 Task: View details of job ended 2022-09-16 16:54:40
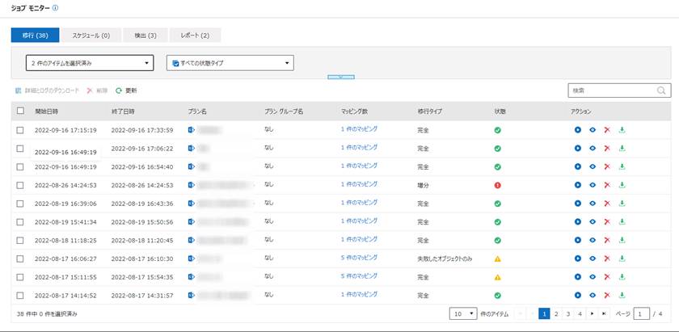pos(593,166)
